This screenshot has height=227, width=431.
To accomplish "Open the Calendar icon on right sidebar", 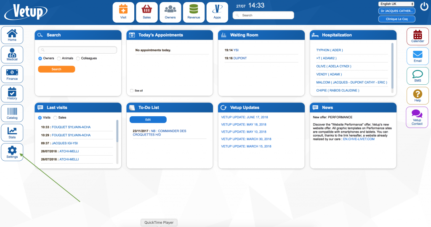I will (417, 36).
